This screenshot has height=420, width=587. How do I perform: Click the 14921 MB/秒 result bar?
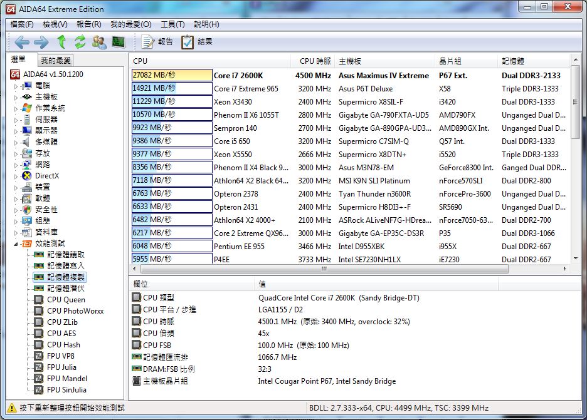point(172,88)
